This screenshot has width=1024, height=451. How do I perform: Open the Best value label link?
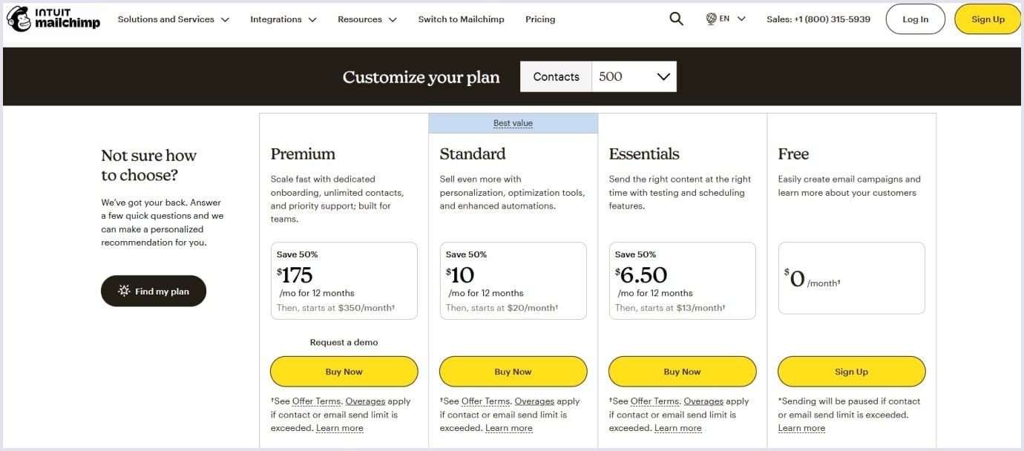point(513,123)
